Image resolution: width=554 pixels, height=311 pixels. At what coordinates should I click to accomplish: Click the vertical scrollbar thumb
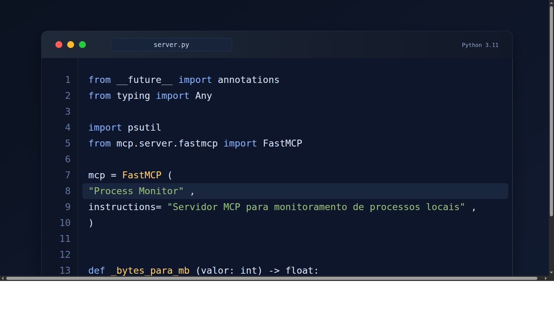[551, 111]
